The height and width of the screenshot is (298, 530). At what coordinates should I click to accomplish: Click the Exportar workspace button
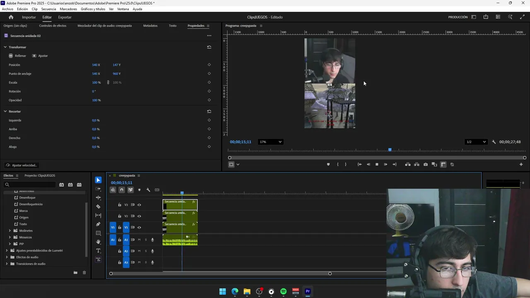coord(65,17)
